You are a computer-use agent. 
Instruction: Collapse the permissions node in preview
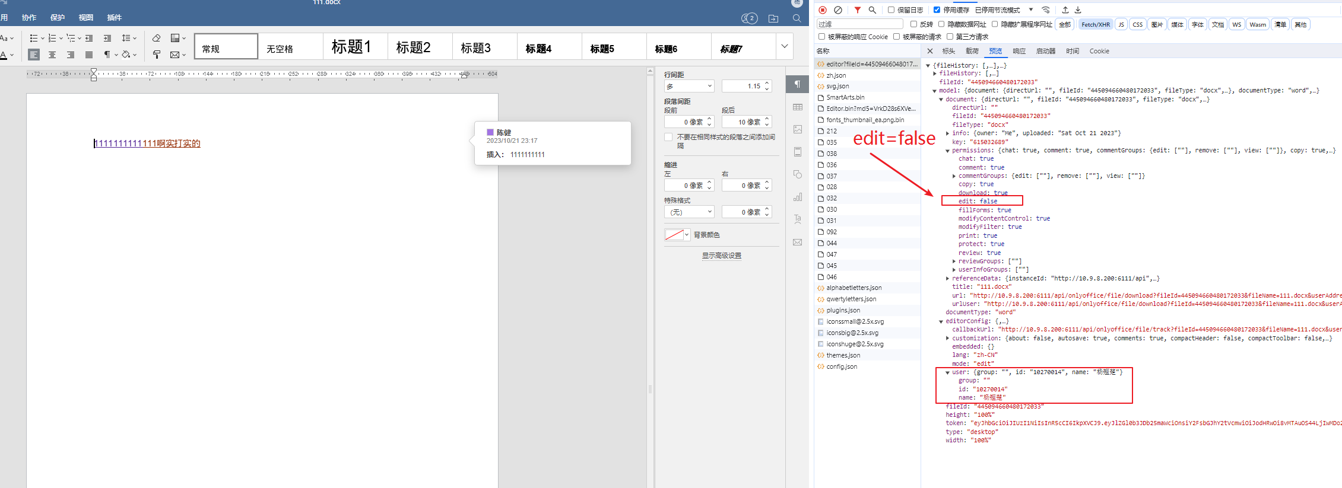(947, 151)
